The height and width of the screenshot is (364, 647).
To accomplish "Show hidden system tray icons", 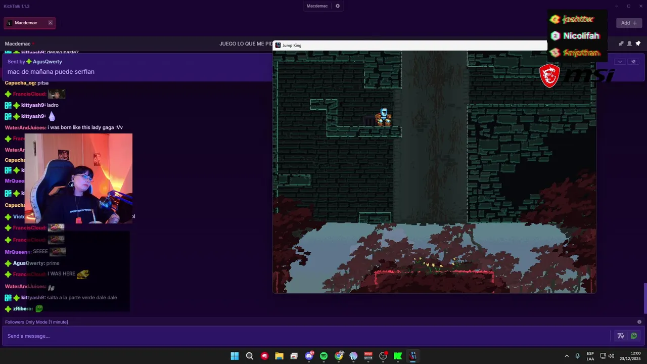I will [567, 356].
